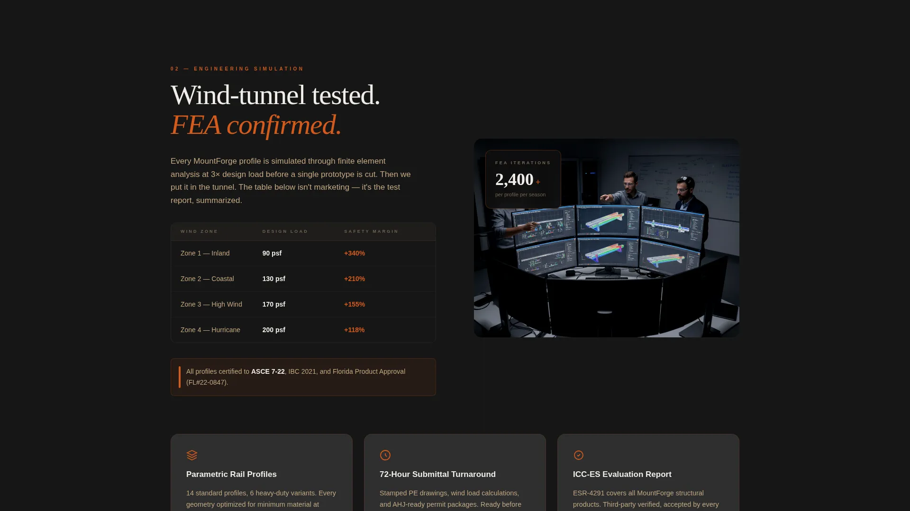This screenshot has height=511, width=910.
Task: Click the '170 psf' design load value
Action: [274, 304]
